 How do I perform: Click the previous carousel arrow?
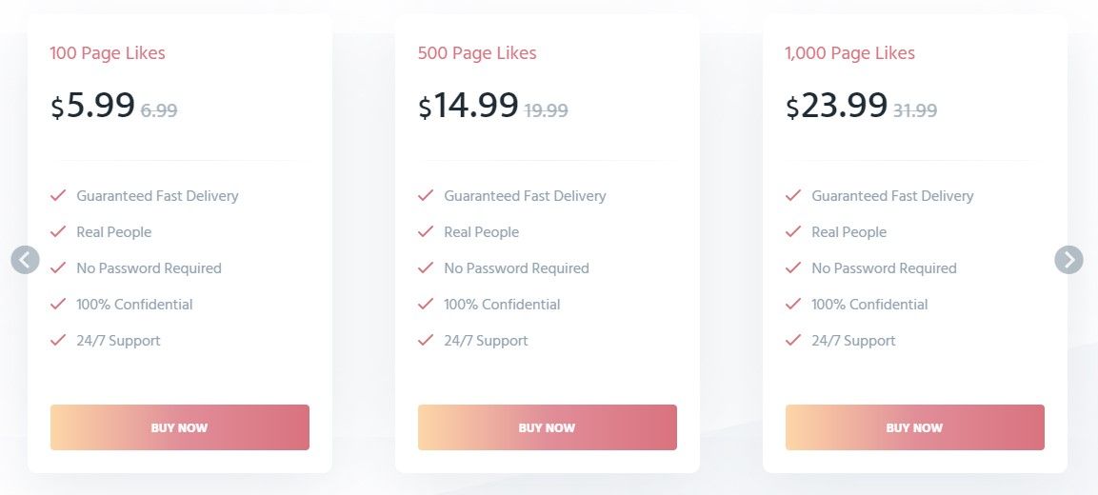coord(25,260)
